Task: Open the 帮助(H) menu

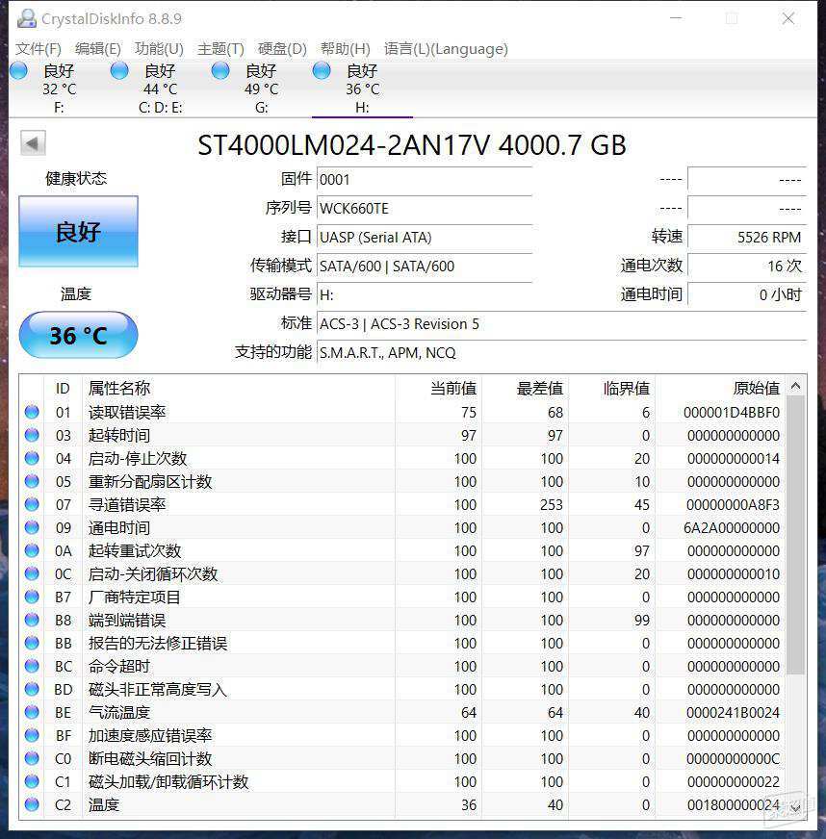Action: (346, 49)
